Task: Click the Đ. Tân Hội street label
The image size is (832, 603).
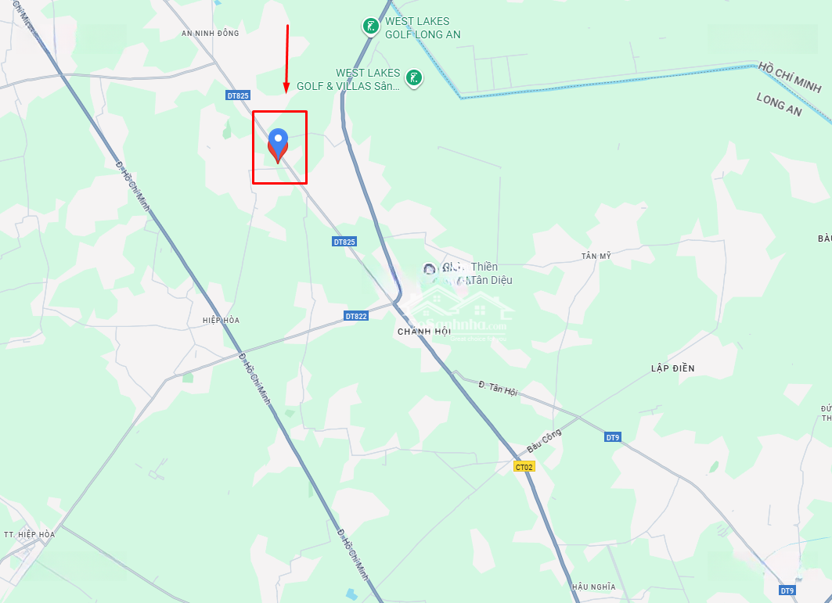Action: [497, 388]
